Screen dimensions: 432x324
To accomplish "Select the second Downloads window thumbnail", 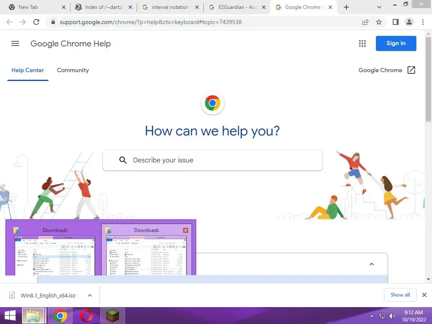I will pos(146,251).
